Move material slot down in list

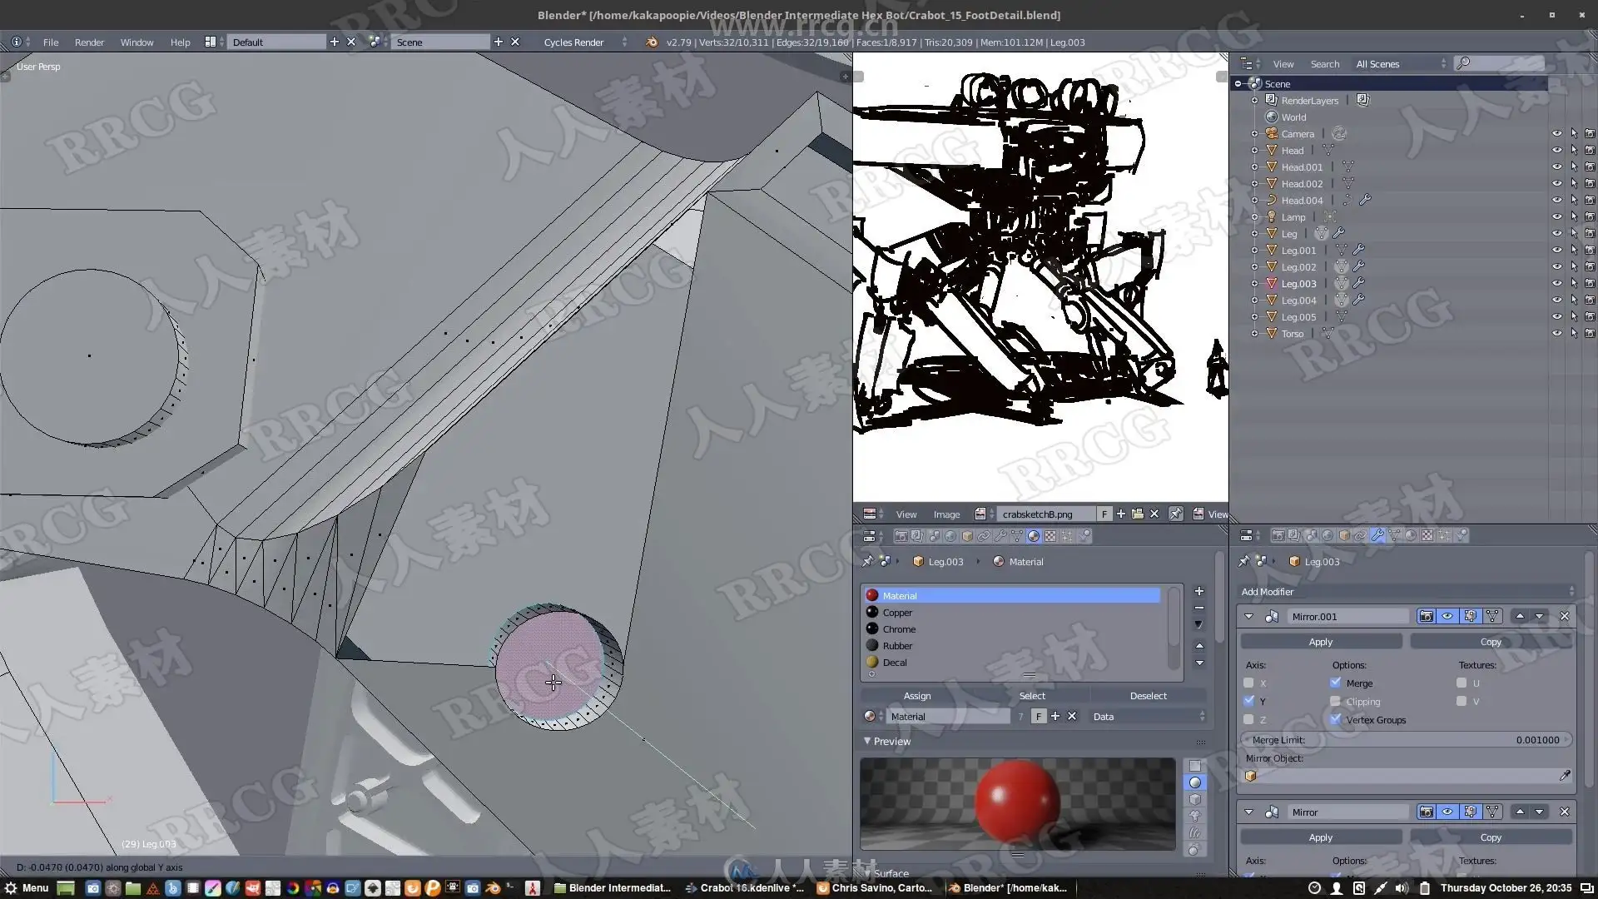[1199, 663]
